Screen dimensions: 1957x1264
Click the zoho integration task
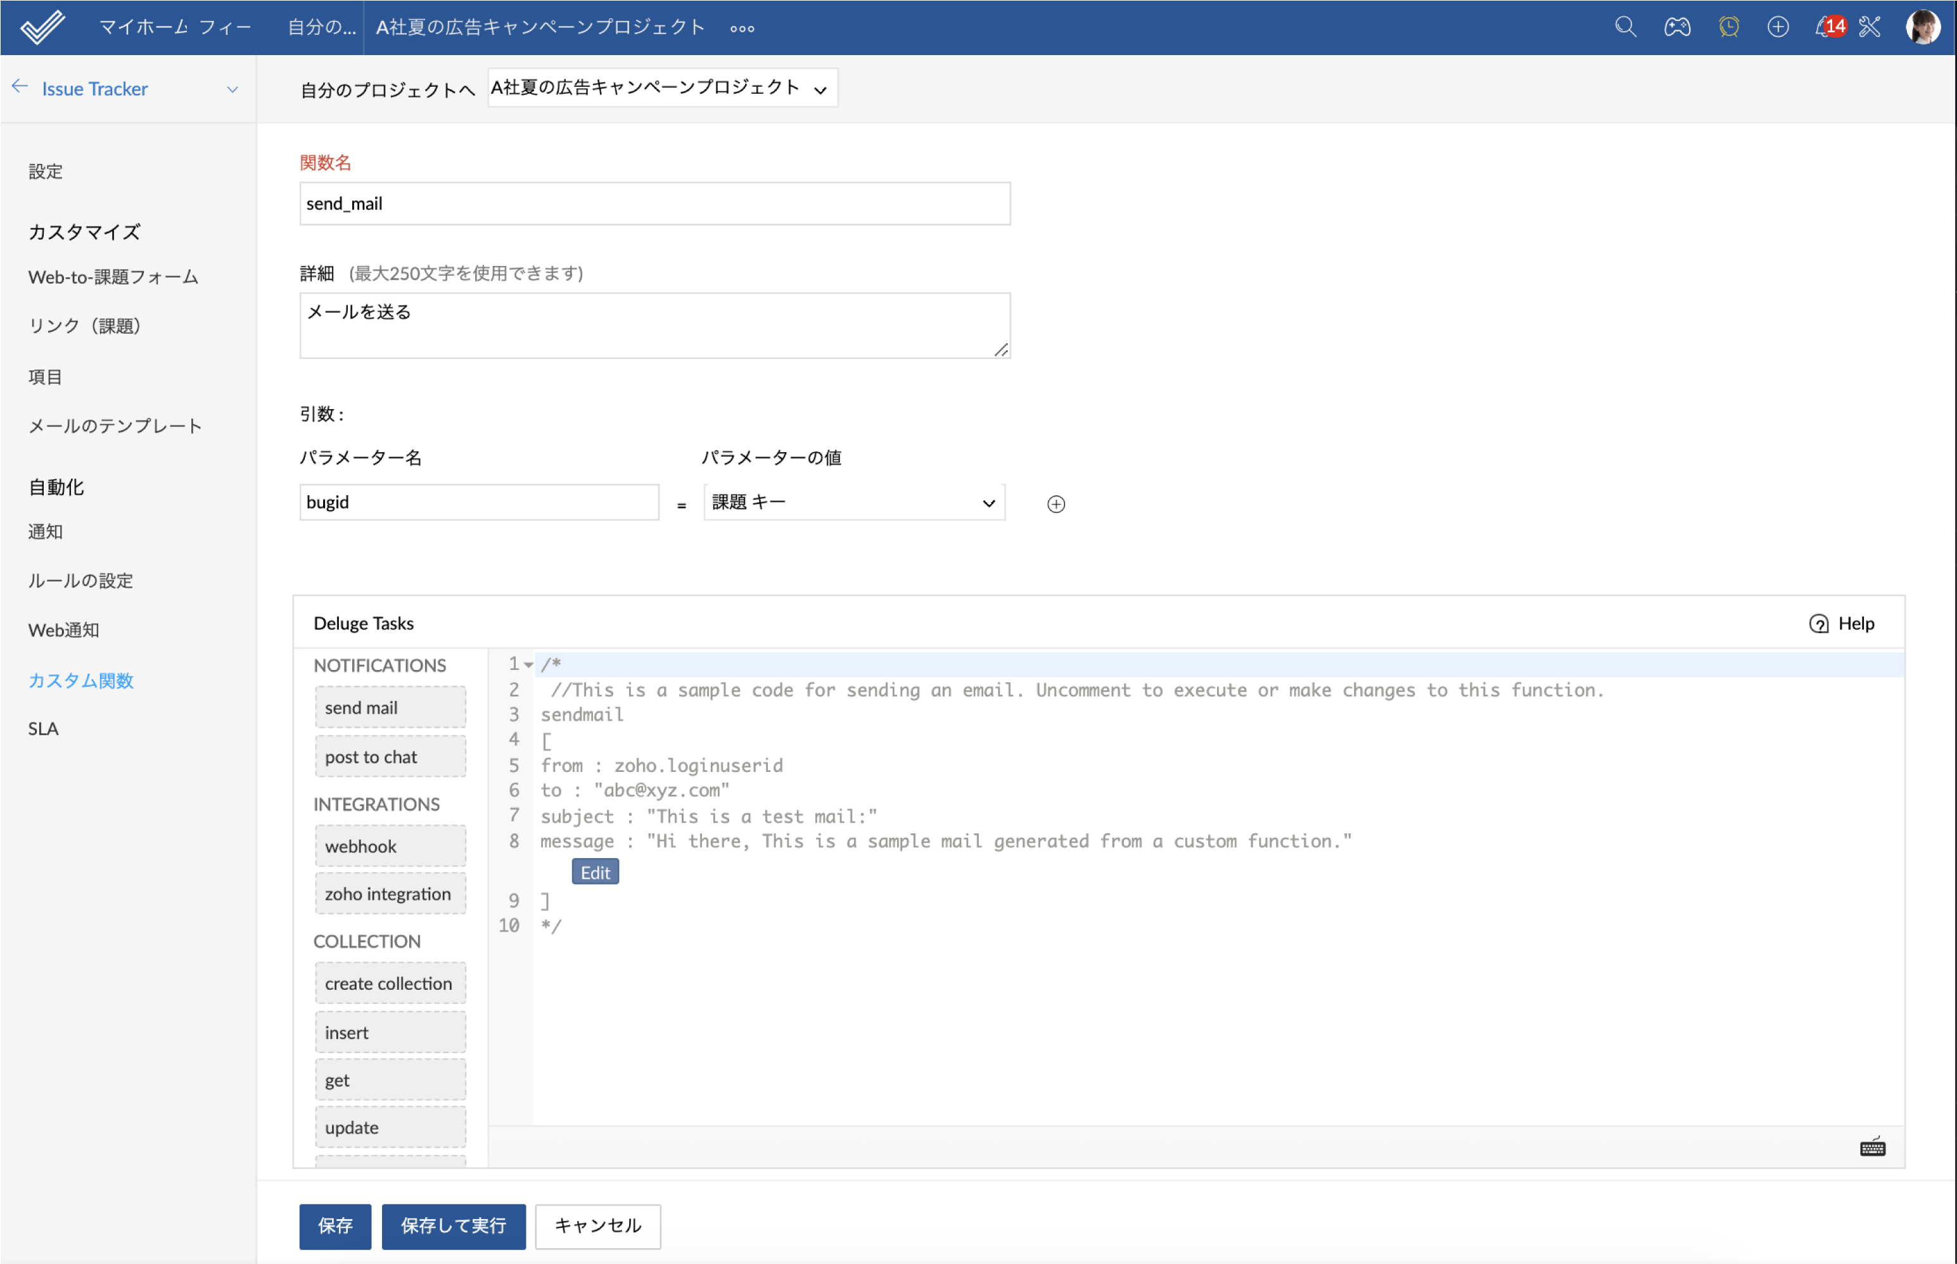point(390,894)
